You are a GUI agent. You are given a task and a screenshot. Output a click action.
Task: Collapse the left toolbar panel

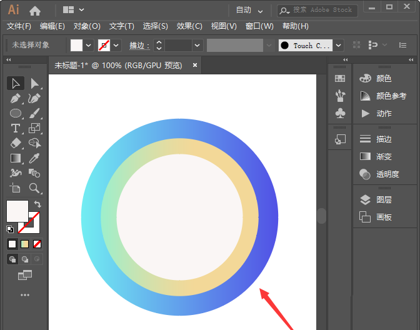[x=9, y=60]
